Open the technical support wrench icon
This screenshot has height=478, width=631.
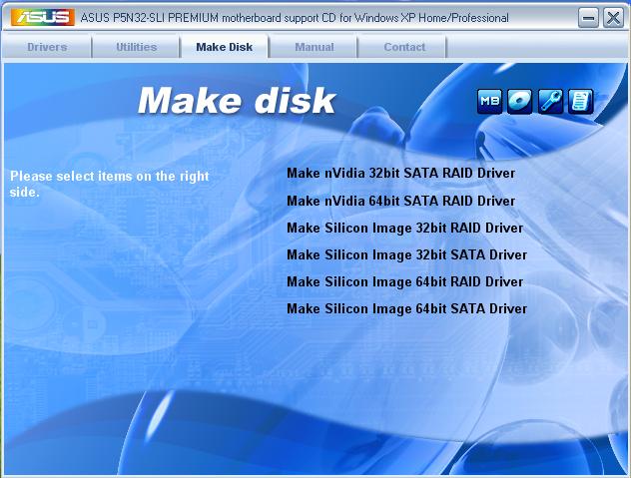click(550, 101)
